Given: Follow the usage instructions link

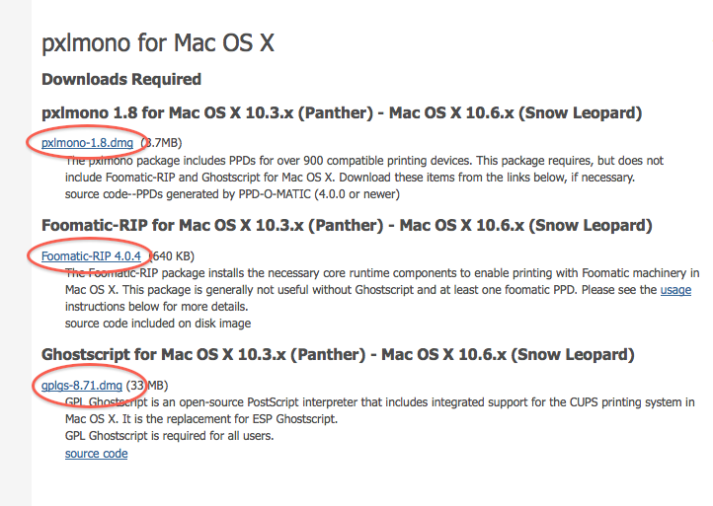Looking at the screenshot, I should (675, 290).
